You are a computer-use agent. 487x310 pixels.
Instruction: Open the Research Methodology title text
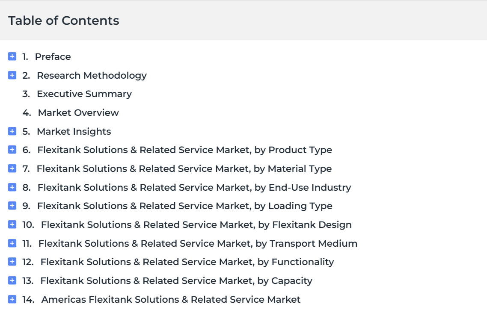(x=92, y=75)
